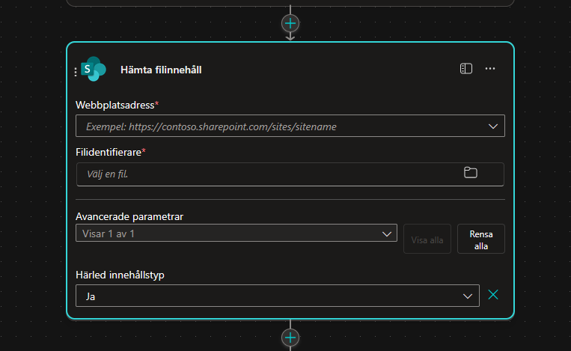Click the Härled innehållstyp label
Viewport: 571px width, 351px height.
tap(120, 275)
